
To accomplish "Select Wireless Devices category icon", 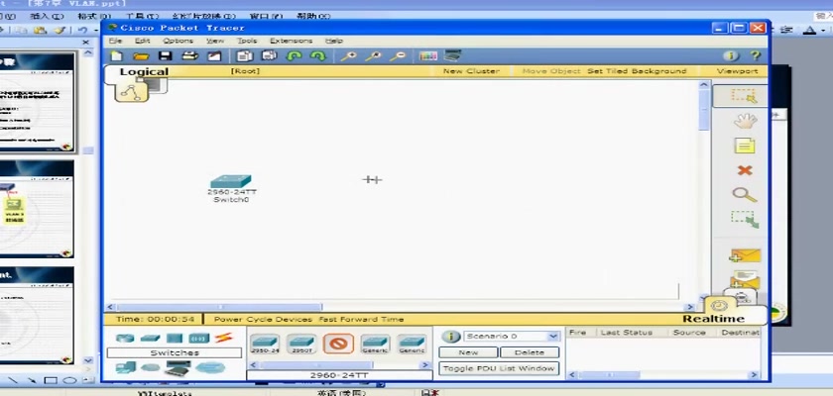I will [x=199, y=338].
